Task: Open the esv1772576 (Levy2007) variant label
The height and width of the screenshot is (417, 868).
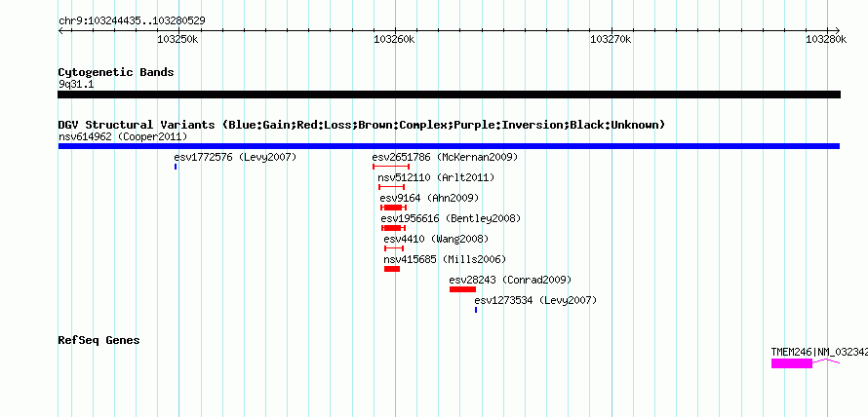Action: pyautogui.click(x=235, y=157)
